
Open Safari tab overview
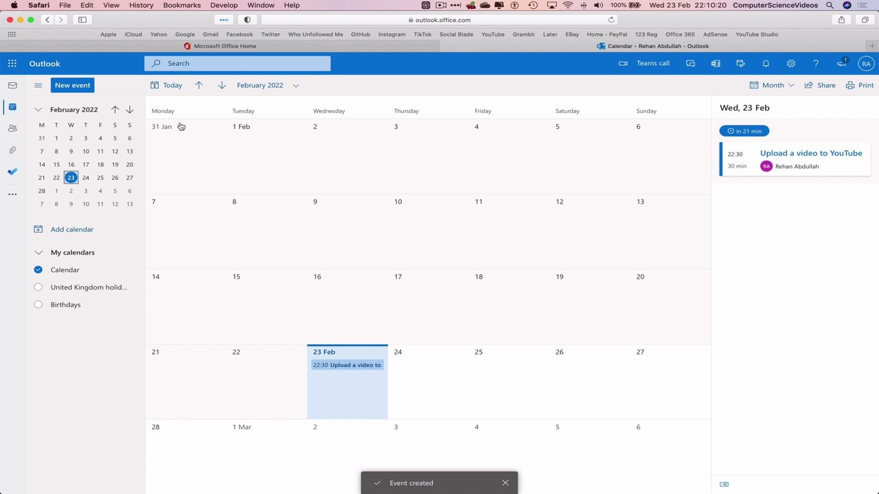[x=865, y=20]
